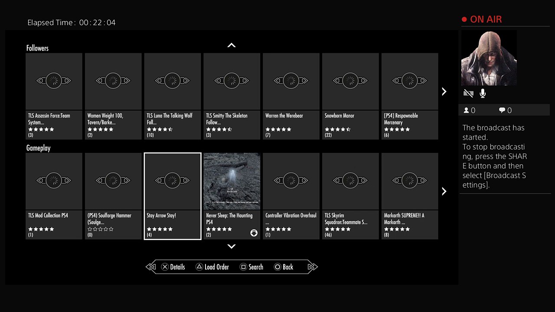
Task: Open Markarth SUPREME!! mod tile
Action: click(410, 196)
